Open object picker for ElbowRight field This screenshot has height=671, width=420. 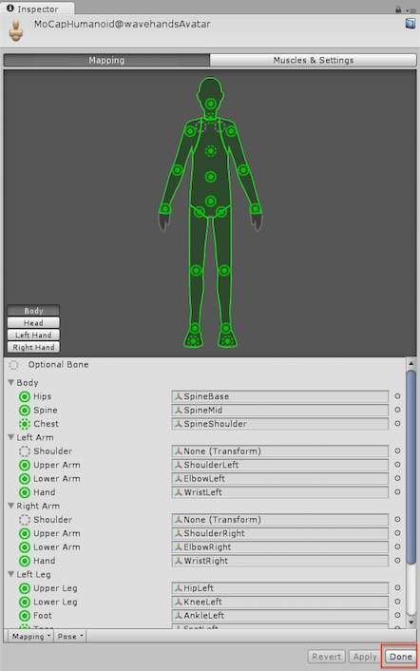(397, 546)
